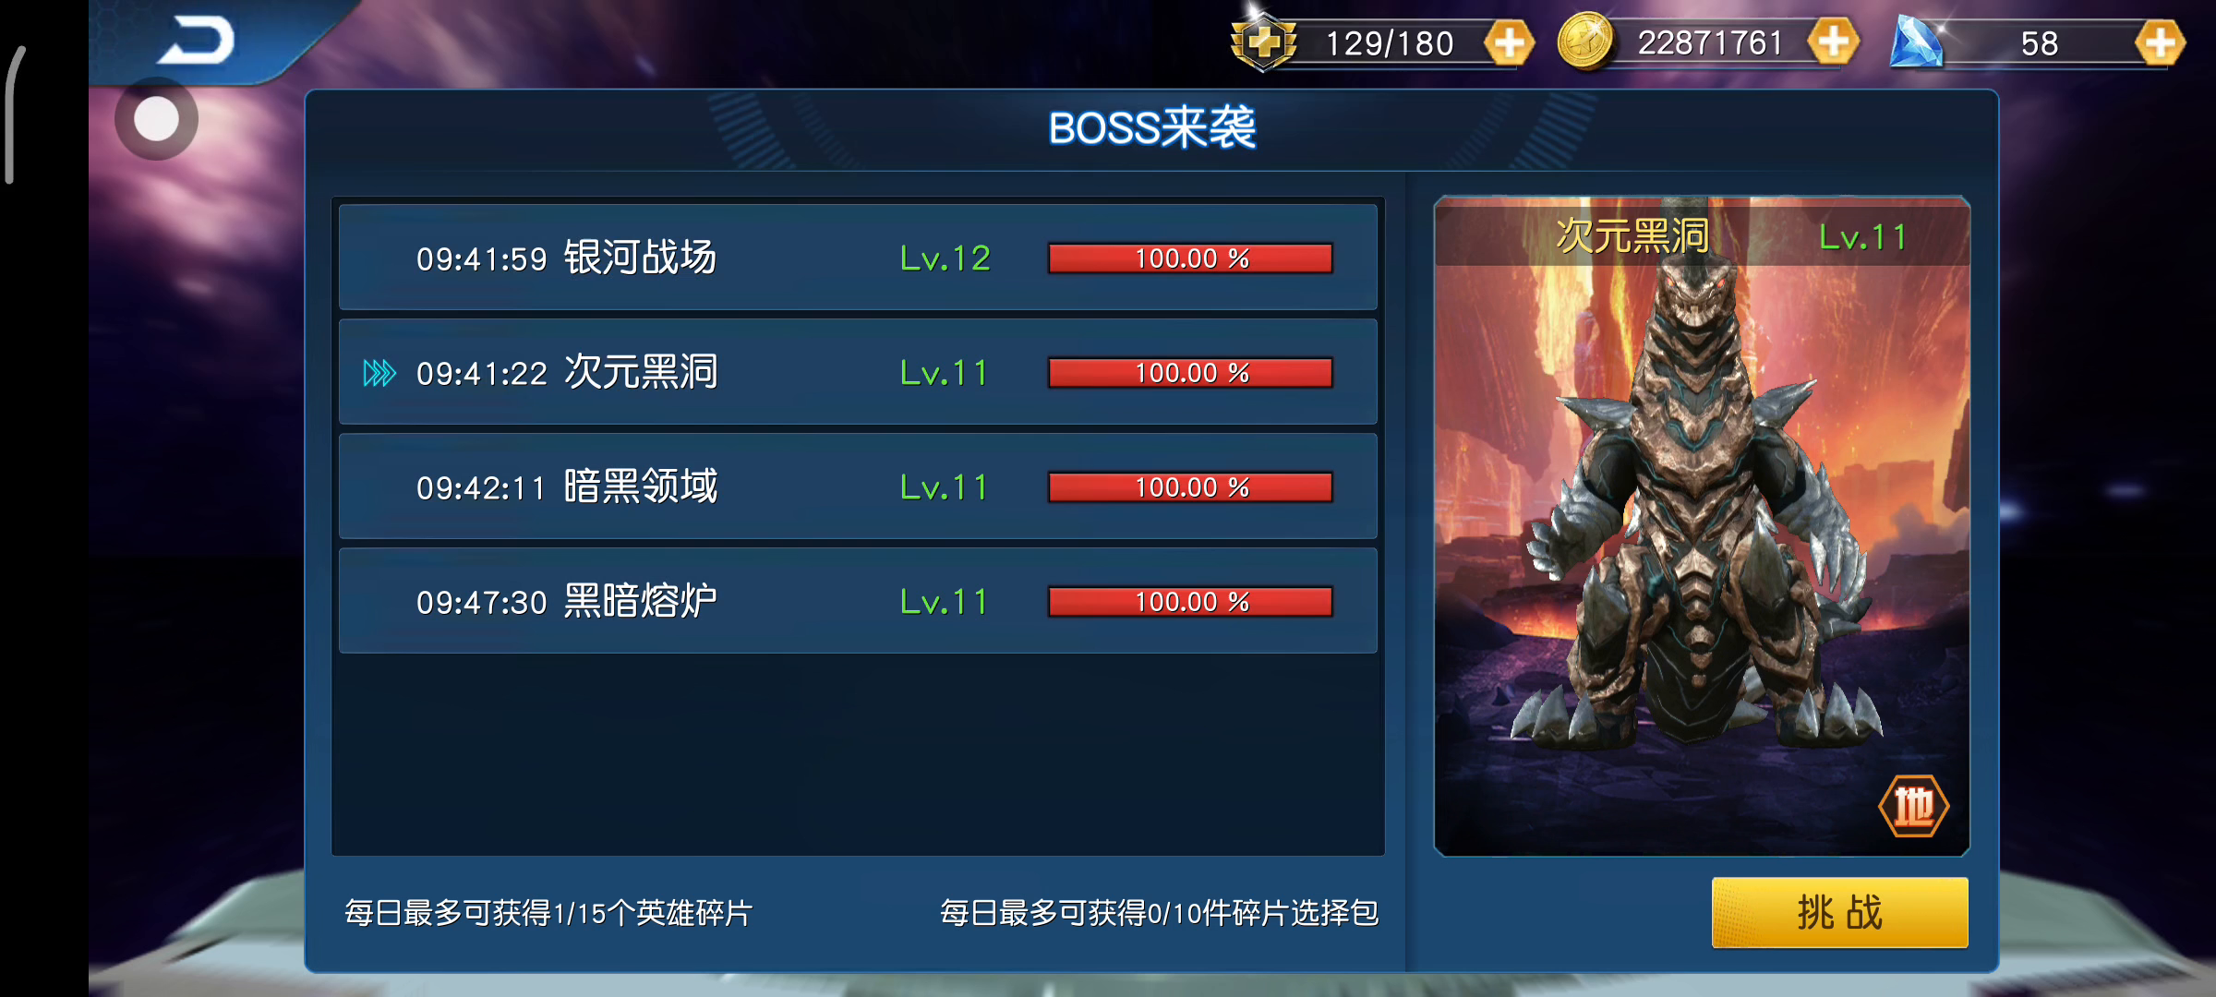
Task: Select the 黑暗熔炉 boss row
Action: pos(858,601)
